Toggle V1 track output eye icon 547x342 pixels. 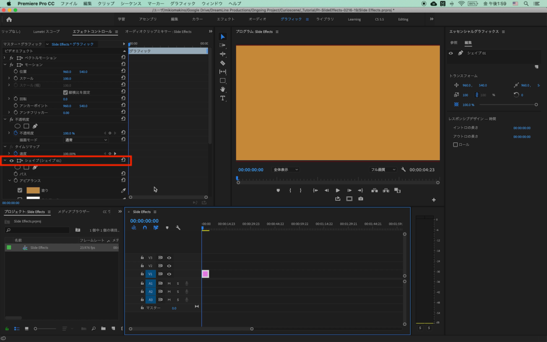click(x=169, y=274)
